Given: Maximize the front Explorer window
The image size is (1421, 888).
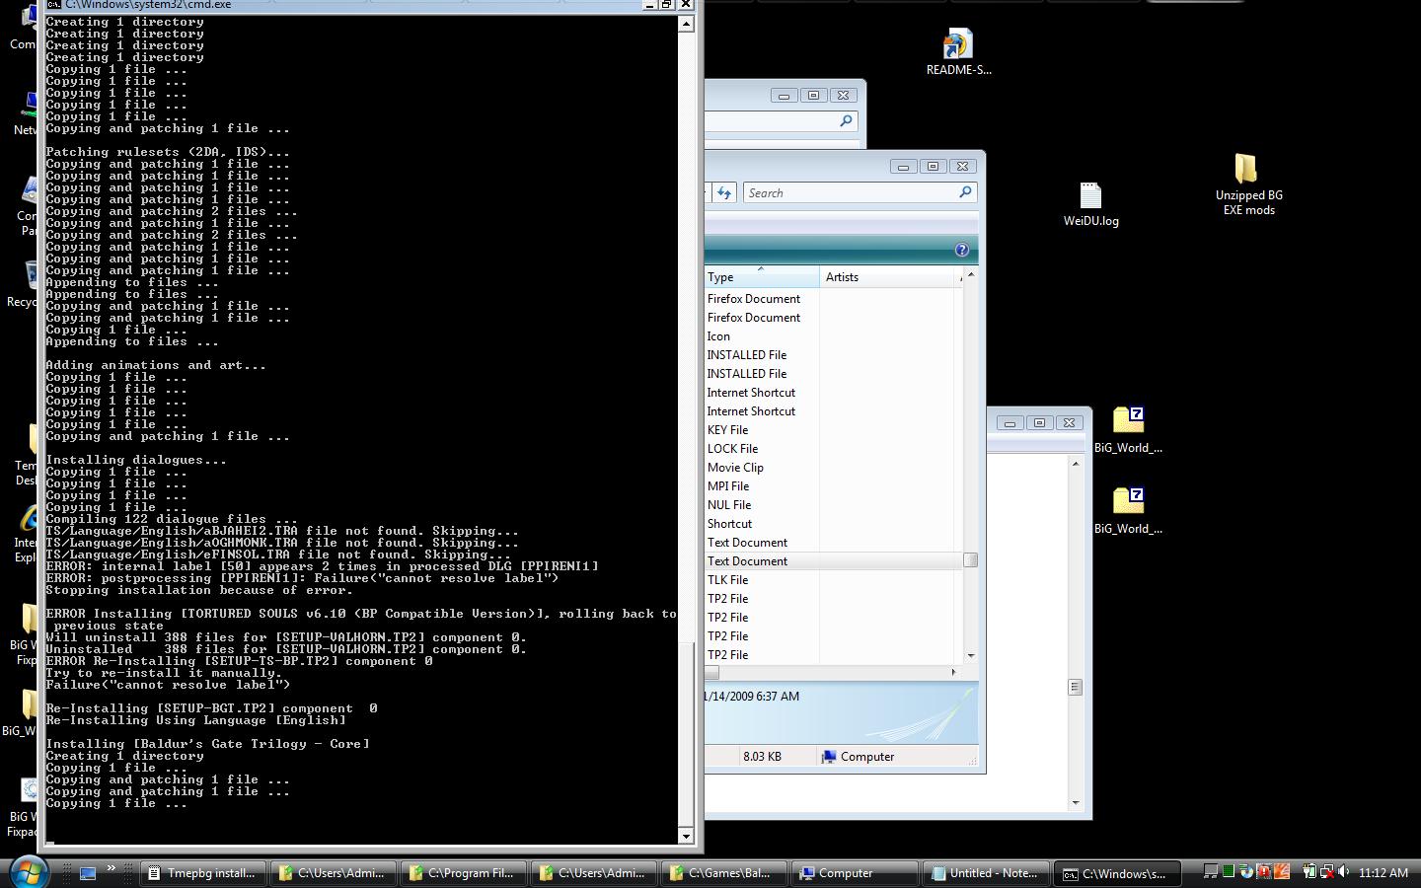Looking at the screenshot, I should point(933,167).
